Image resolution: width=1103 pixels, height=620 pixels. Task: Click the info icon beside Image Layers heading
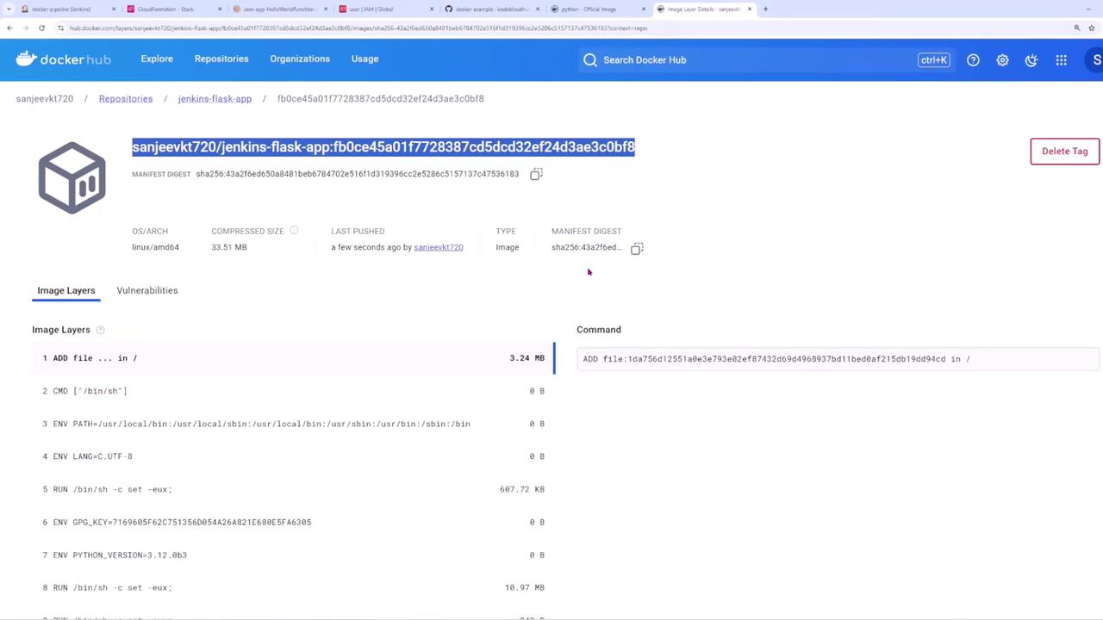pyautogui.click(x=100, y=330)
